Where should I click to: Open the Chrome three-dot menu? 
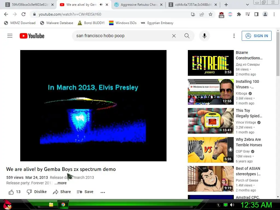(x=274, y=14)
